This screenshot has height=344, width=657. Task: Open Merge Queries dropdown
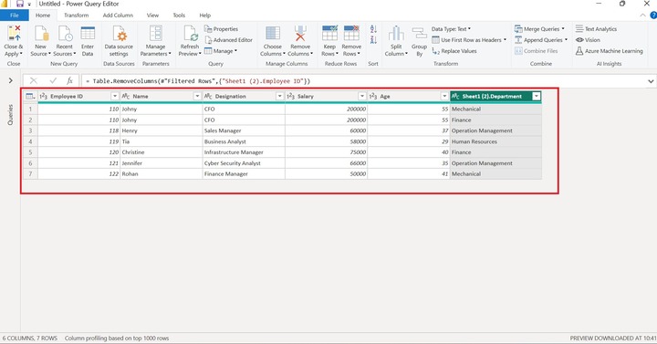point(539,29)
